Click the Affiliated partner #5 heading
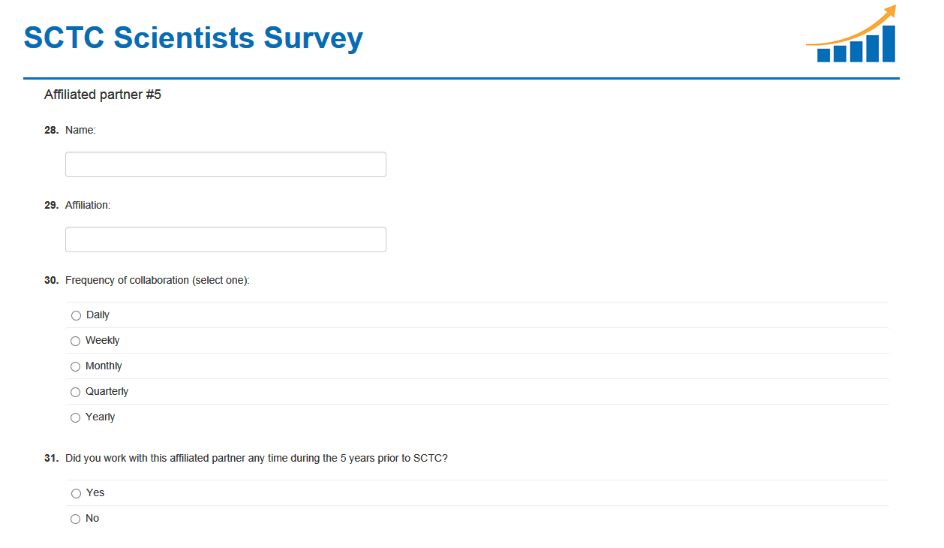 [103, 95]
